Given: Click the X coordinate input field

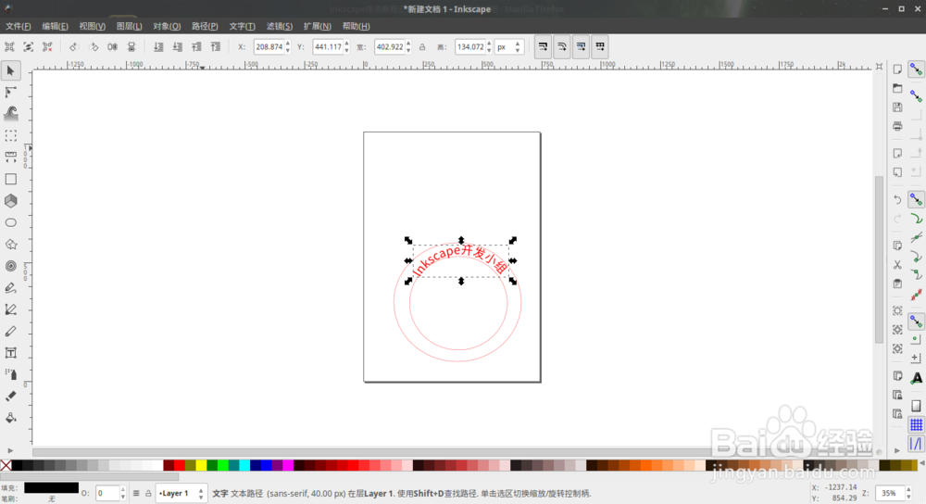Looking at the screenshot, I should coord(269,46).
